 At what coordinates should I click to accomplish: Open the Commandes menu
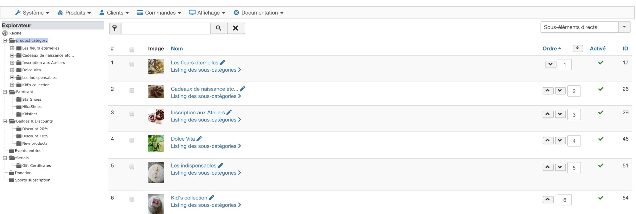click(159, 13)
